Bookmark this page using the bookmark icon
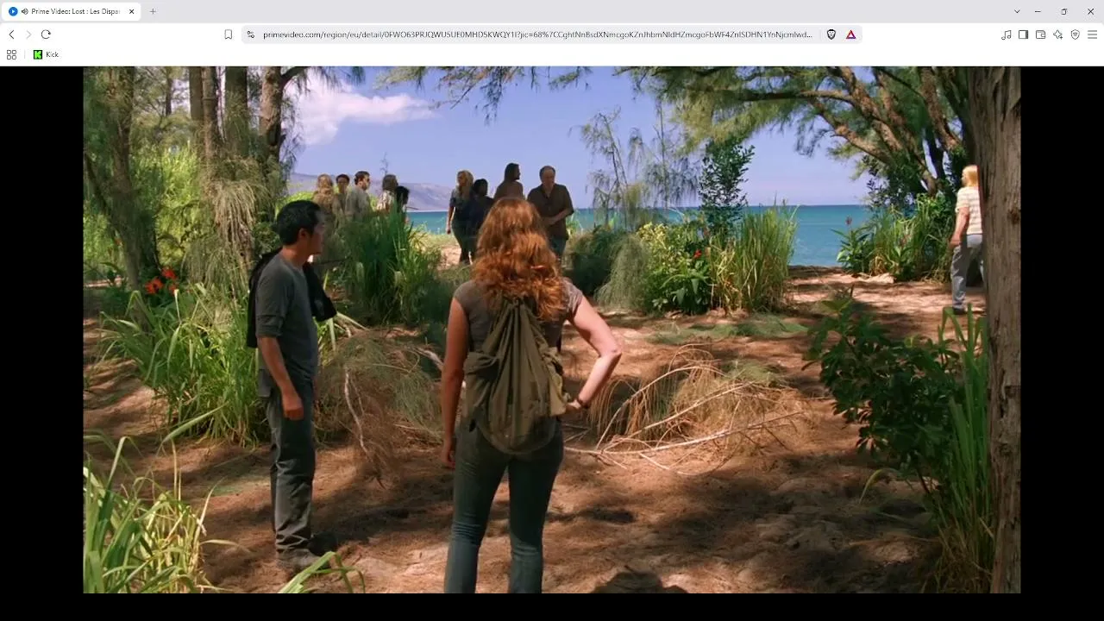The height and width of the screenshot is (621, 1104). (x=229, y=34)
